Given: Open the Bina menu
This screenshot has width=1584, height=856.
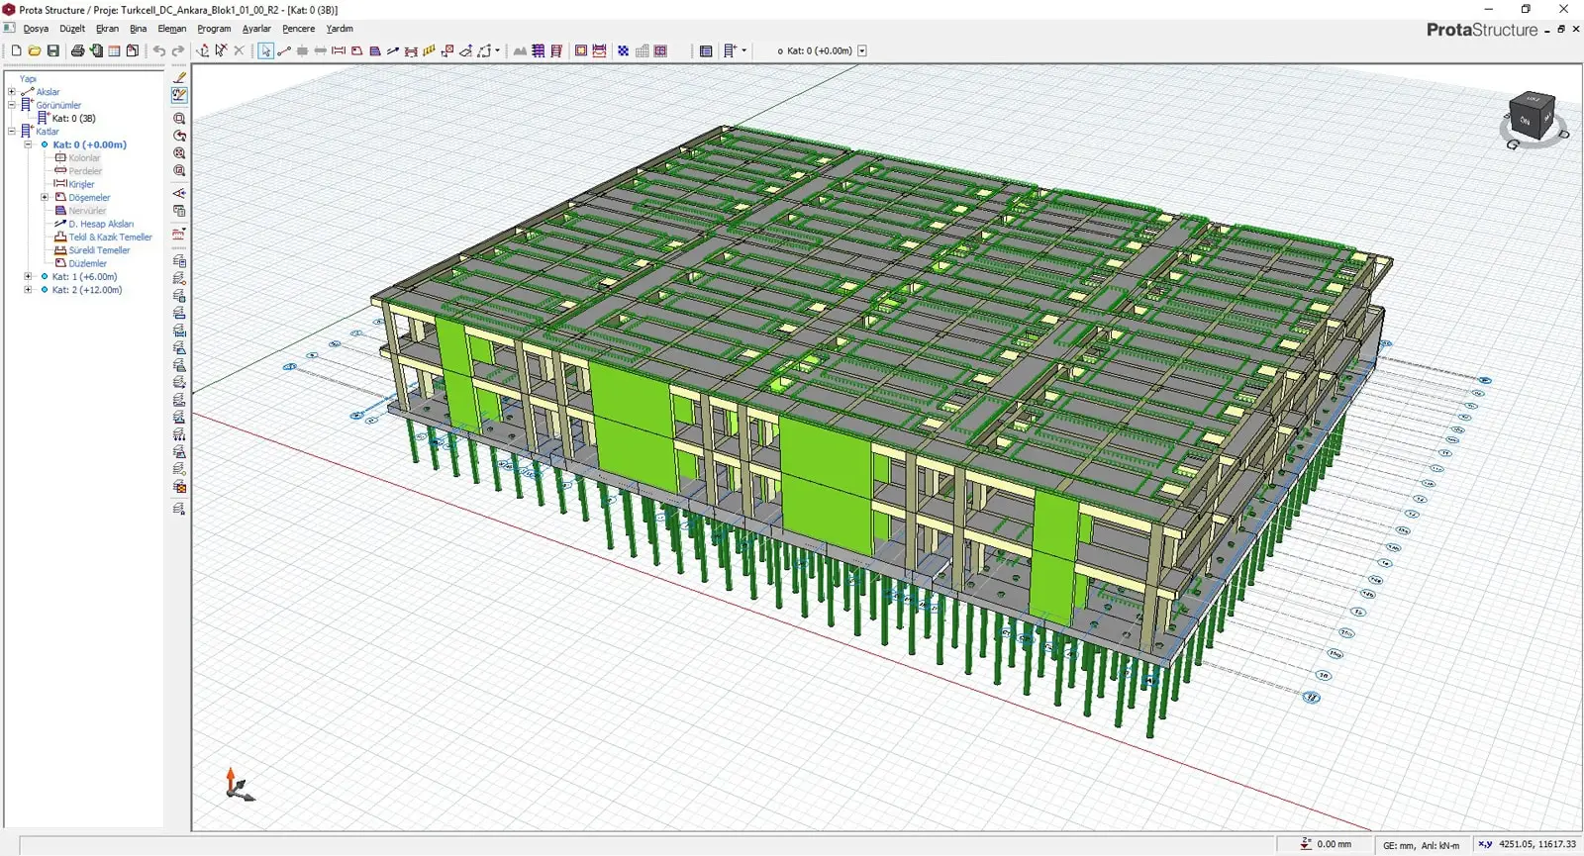Looking at the screenshot, I should click(138, 29).
